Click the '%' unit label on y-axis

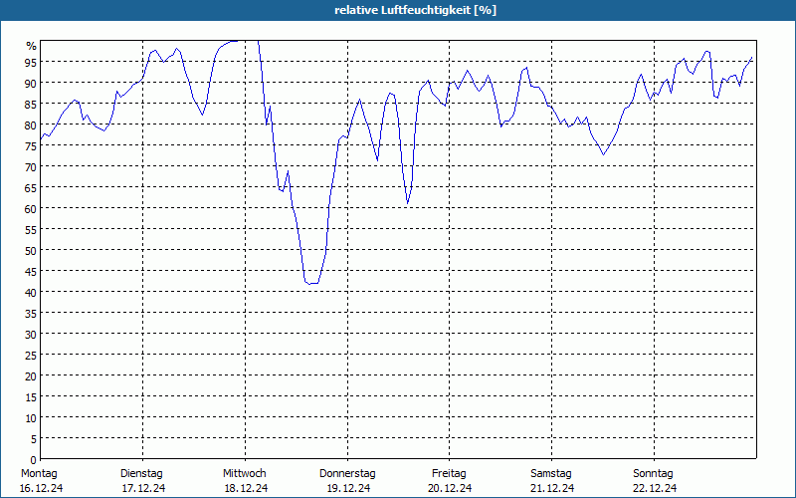(32, 46)
